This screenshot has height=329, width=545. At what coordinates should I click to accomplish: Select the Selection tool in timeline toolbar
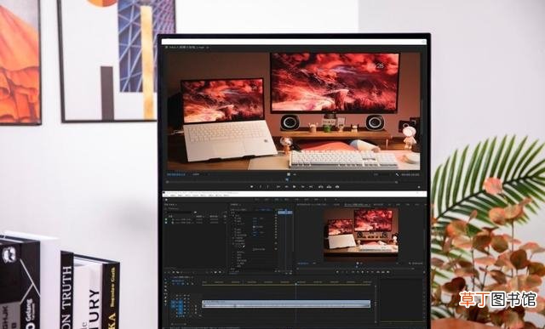(x=165, y=280)
